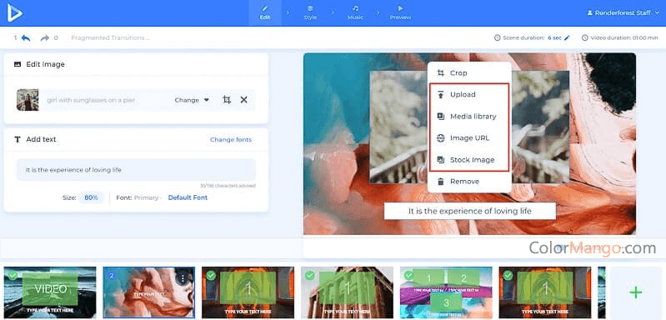Viewport: 666px width, 320px height.
Task: Edit scene duration with pencil icon
Action: (567, 37)
